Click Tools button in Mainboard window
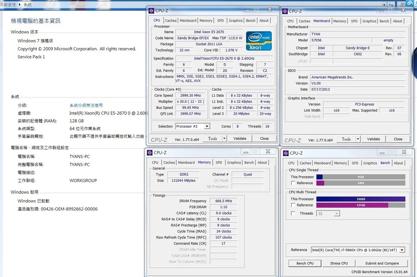Screen dimensions: 417x277 346,139
